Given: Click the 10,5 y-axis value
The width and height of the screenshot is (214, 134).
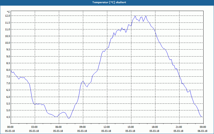Looking at the screenshot, I should [x=8, y=36].
